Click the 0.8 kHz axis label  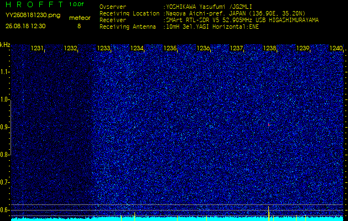(4, 155)
